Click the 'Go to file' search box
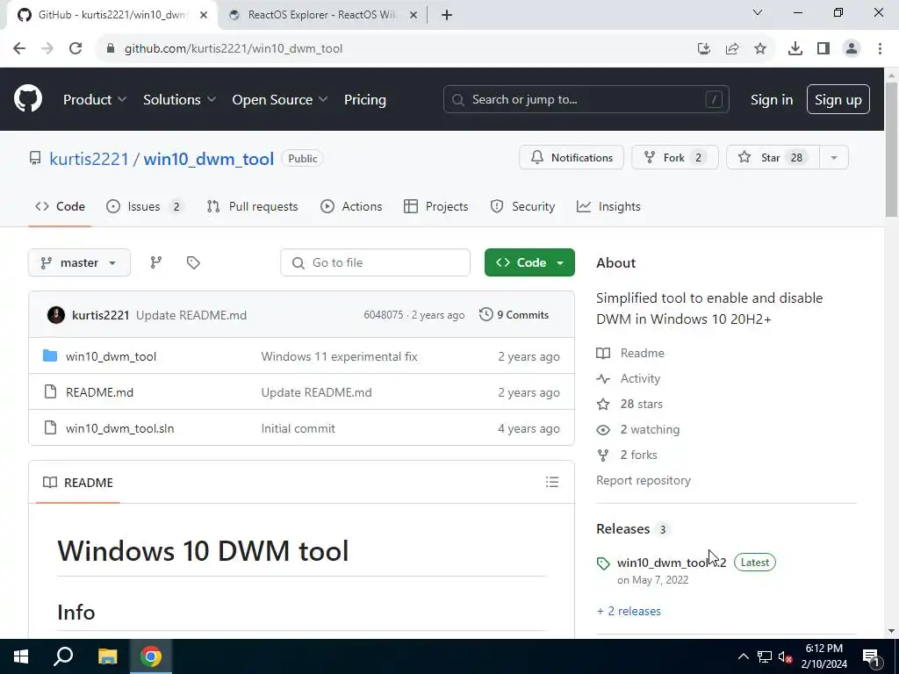This screenshot has width=899, height=674. click(376, 262)
